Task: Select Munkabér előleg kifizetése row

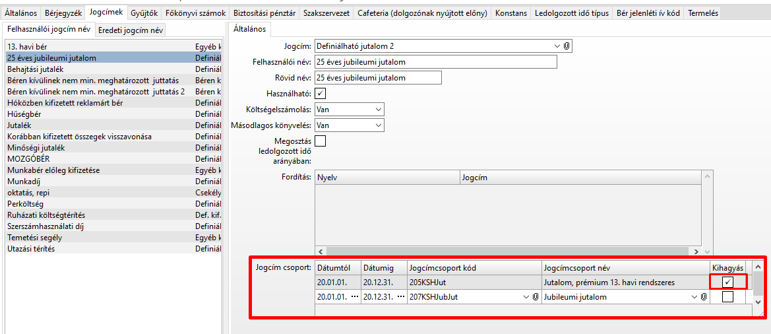Action: (113, 170)
